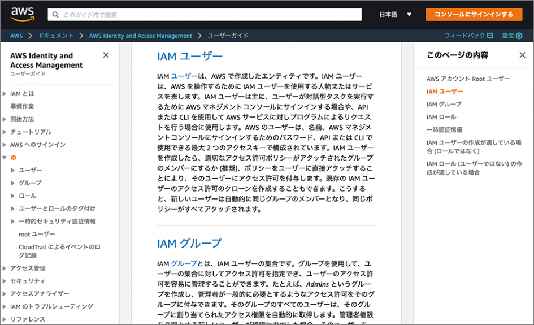Expand the AWS へのサインイン arrow
534x325 pixels.
5,145
